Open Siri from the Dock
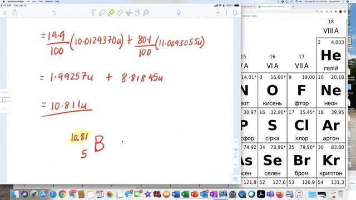The height and width of the screenshot is (200, 356). [24, 194]
